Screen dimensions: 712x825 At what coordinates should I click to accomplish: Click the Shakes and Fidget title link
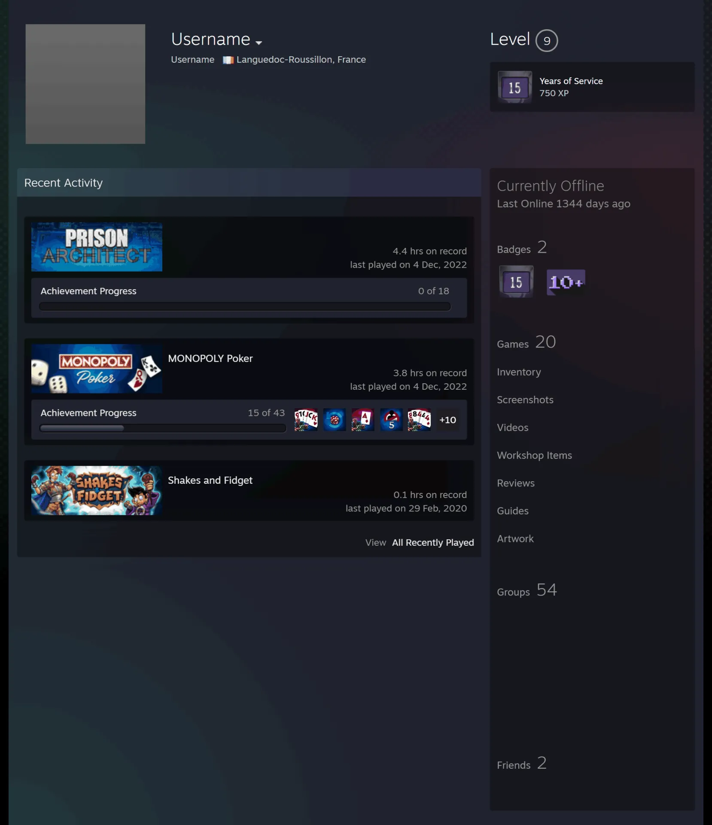coord(210,480)
